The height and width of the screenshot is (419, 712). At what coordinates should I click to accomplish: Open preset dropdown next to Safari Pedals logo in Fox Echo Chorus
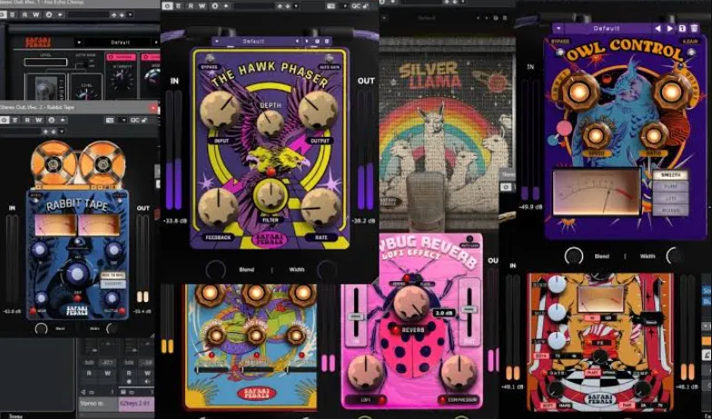(80, 42)
